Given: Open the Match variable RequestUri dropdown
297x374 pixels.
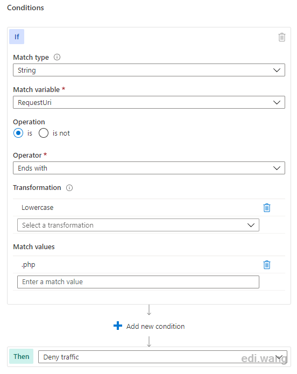Looking at the screenshot, I should (149, 102).
